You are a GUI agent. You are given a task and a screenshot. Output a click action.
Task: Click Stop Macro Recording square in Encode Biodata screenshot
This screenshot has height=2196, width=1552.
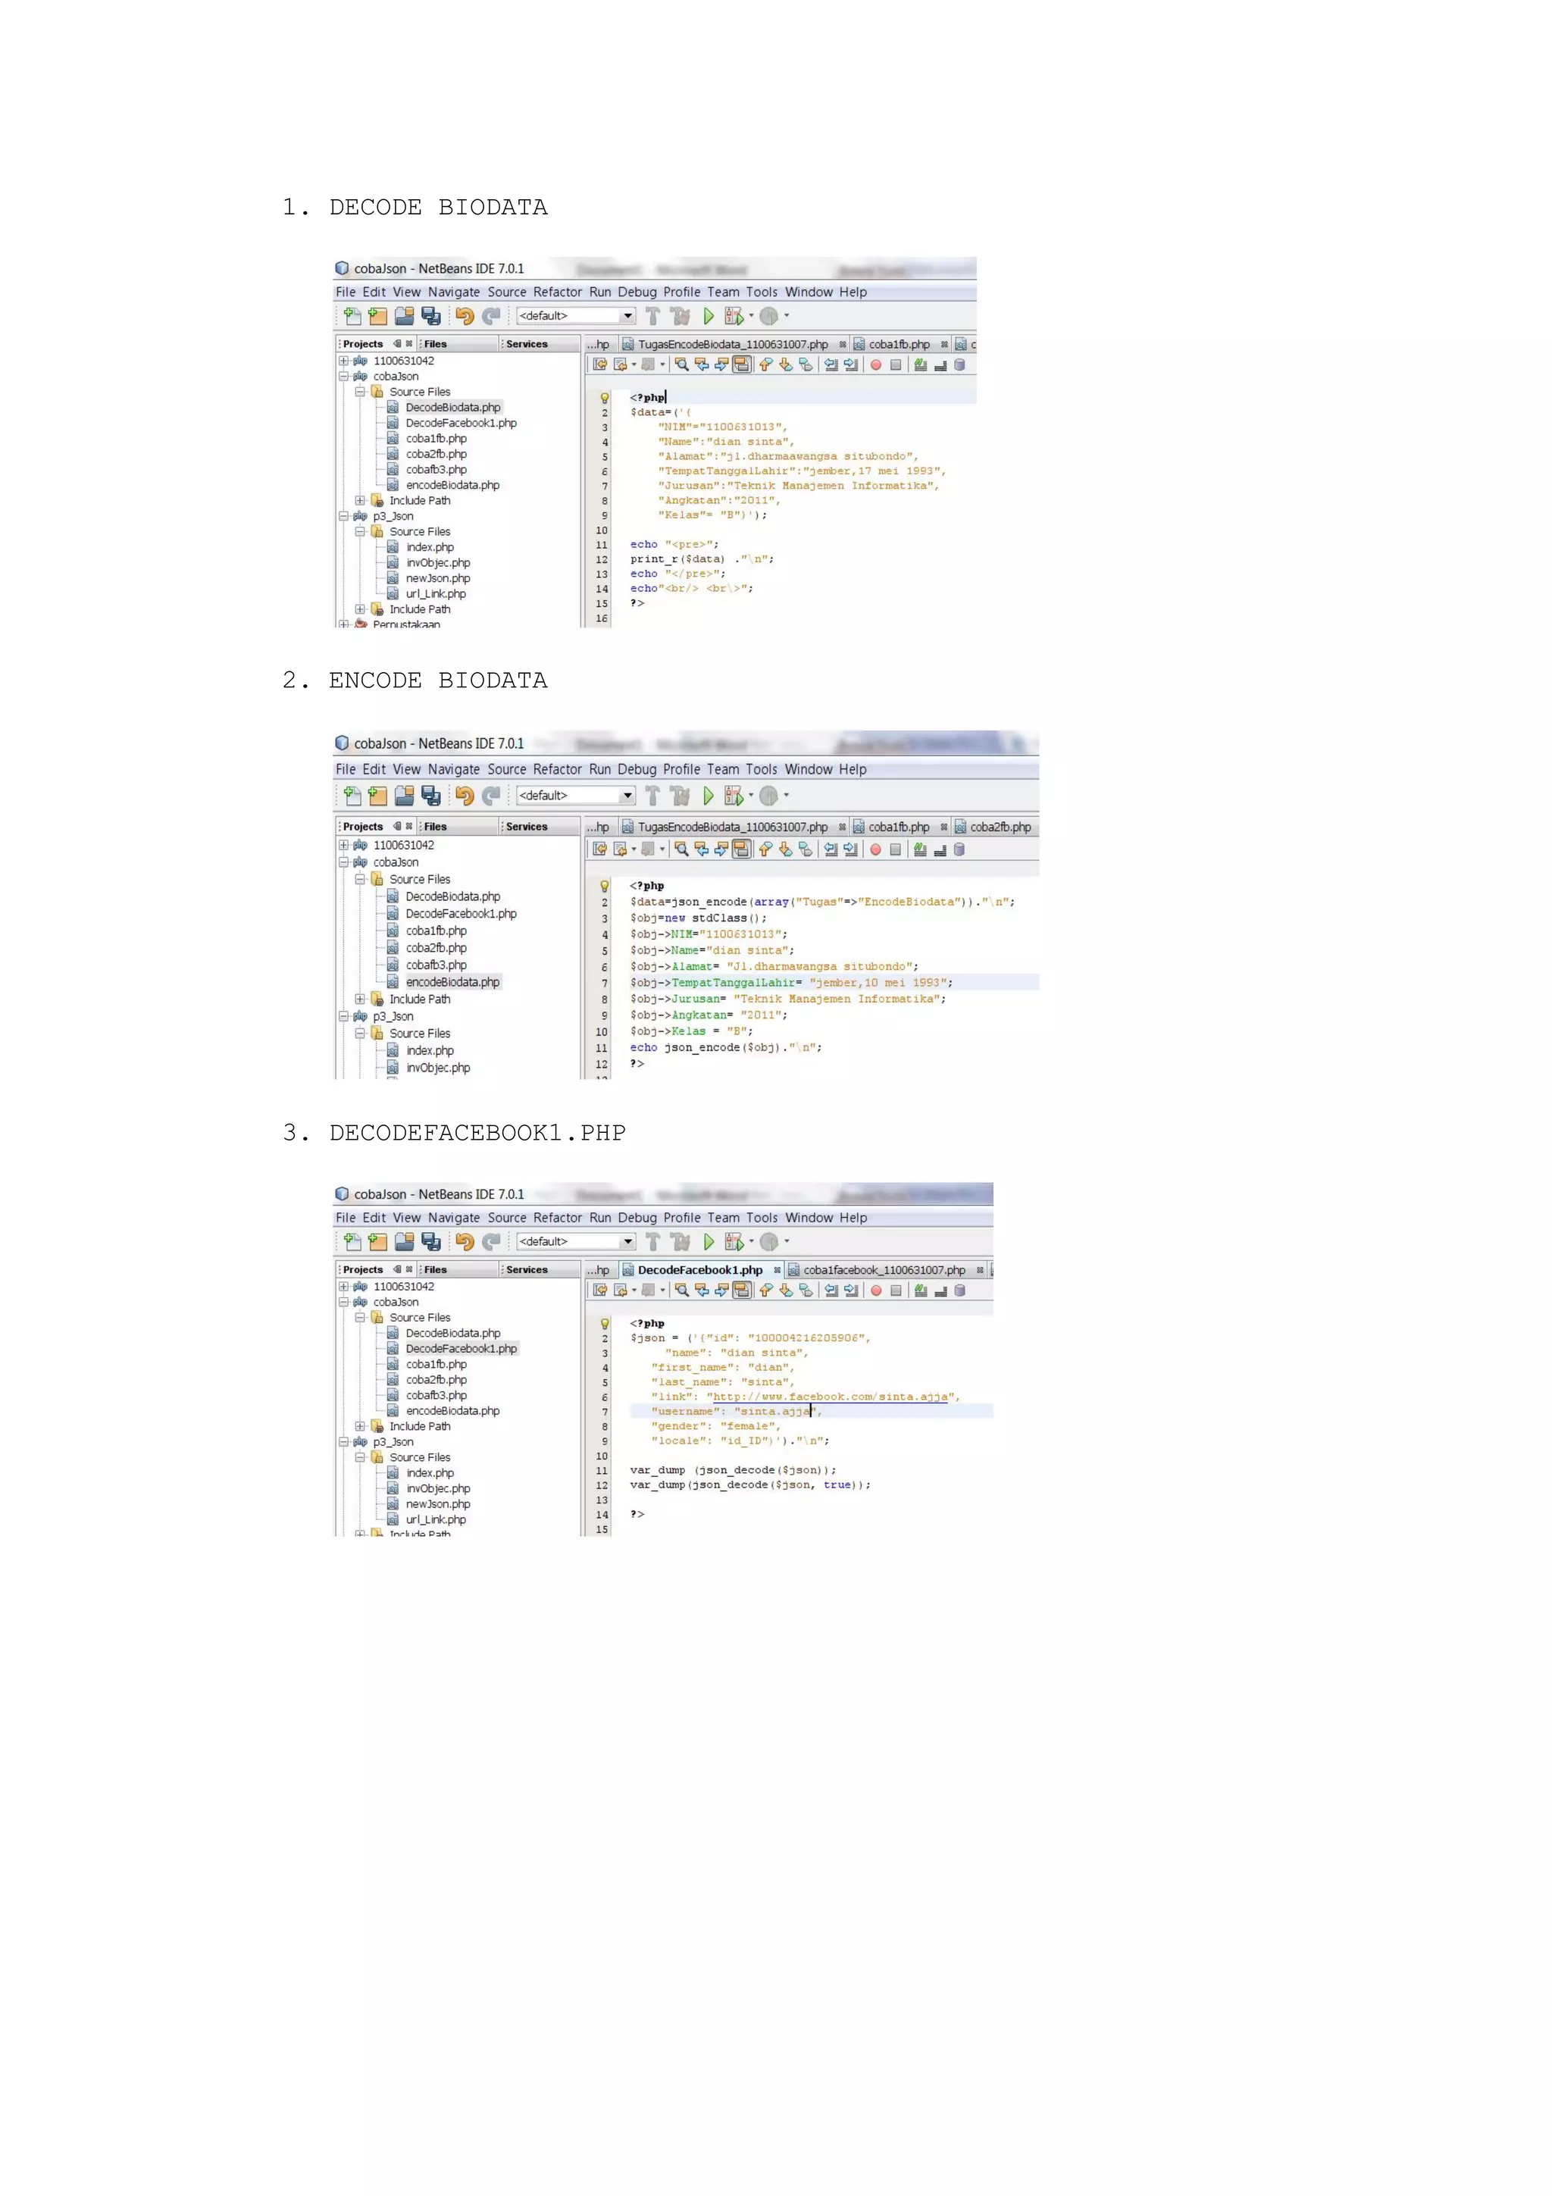tap(895, 849)
